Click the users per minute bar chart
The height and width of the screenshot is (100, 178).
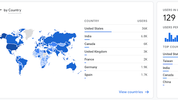click(x=171, y=37)
